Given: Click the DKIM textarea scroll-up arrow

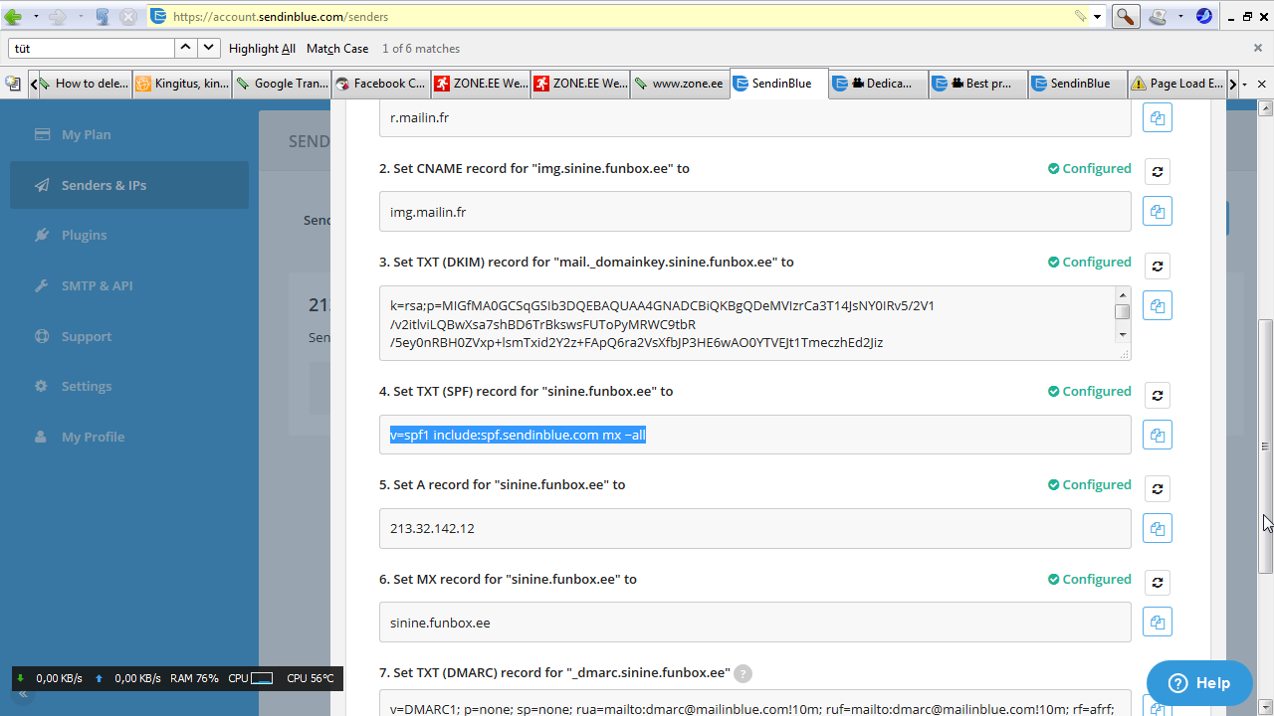Looking at the screenshot, I should (x=1123, y=294).
